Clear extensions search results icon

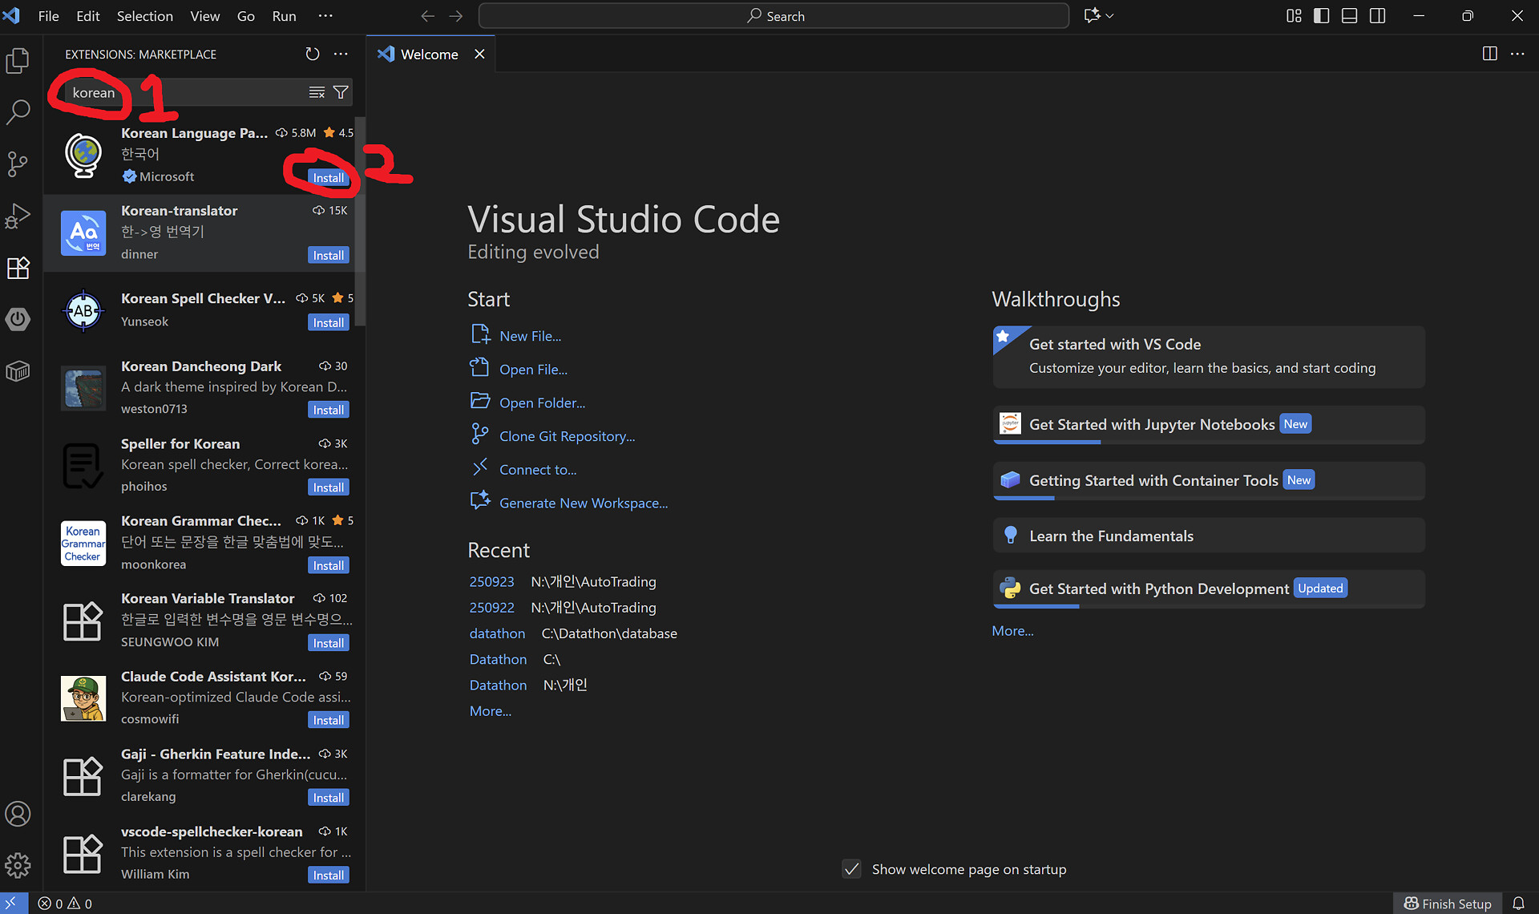pos(317,92)
